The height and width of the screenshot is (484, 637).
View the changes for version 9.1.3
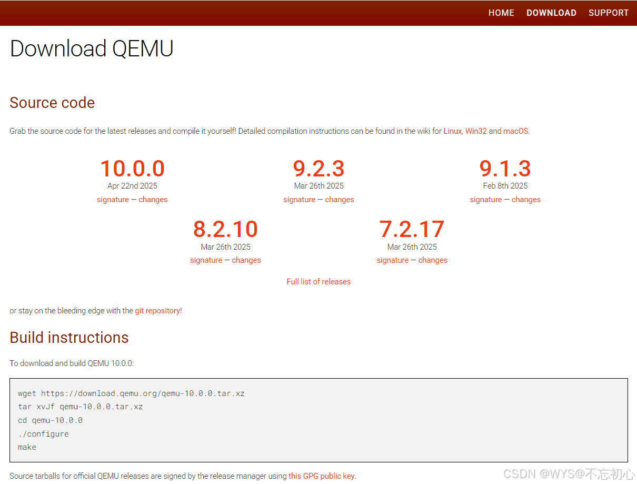coord(526,199)
